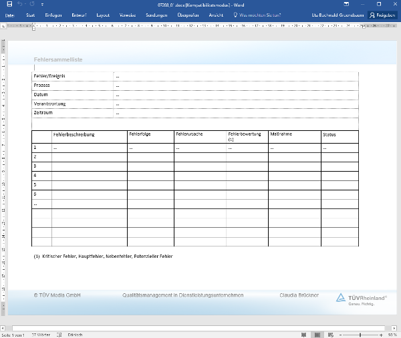Click the Fehlerbeschreibung cell in row 1

[89, 147]
